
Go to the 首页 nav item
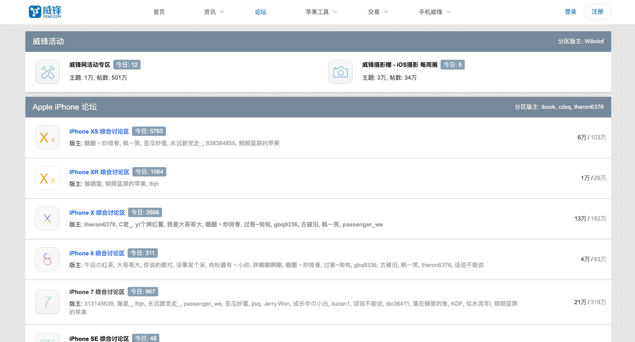(x=159, y=12)
